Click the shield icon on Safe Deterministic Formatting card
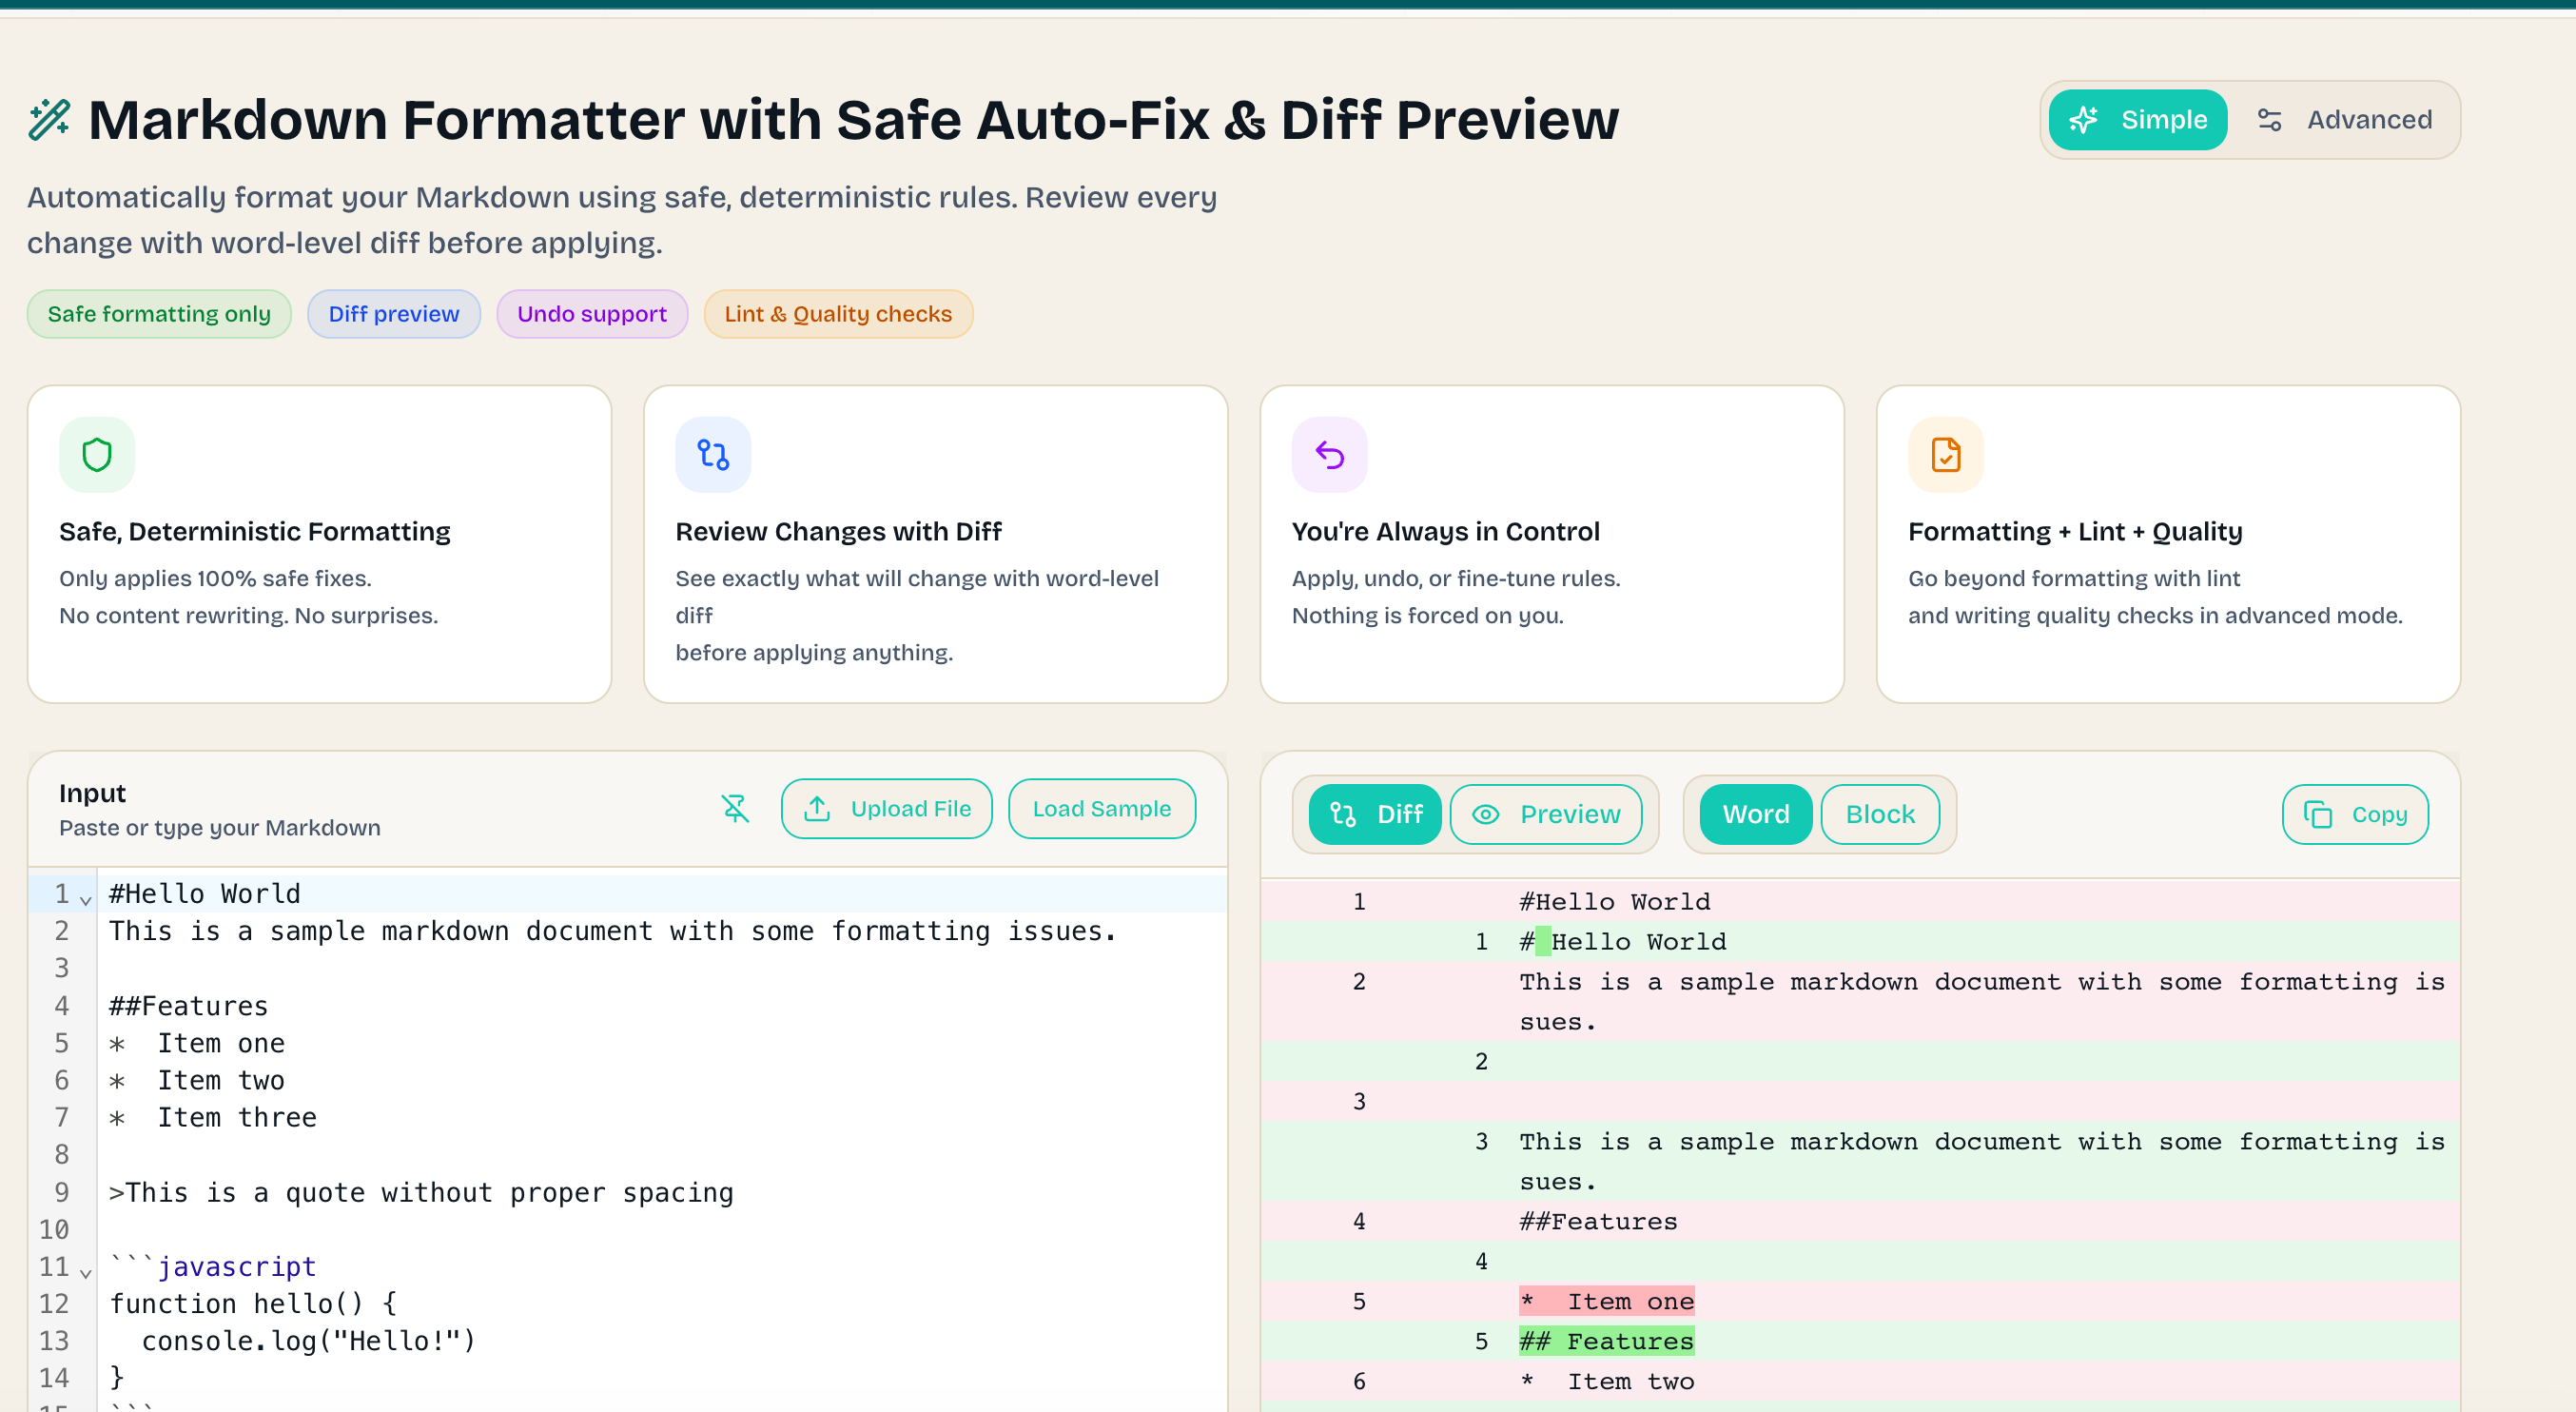Screen dimensions: 2576x1412 pos(96,455)
